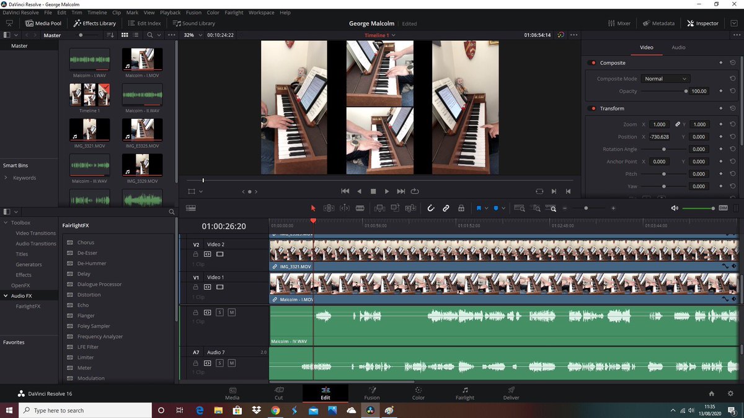Image resolution: width=744 pixels, height=418 pixels.
Task: Click the blue Marker icon
Action: (x=496, y=209)
